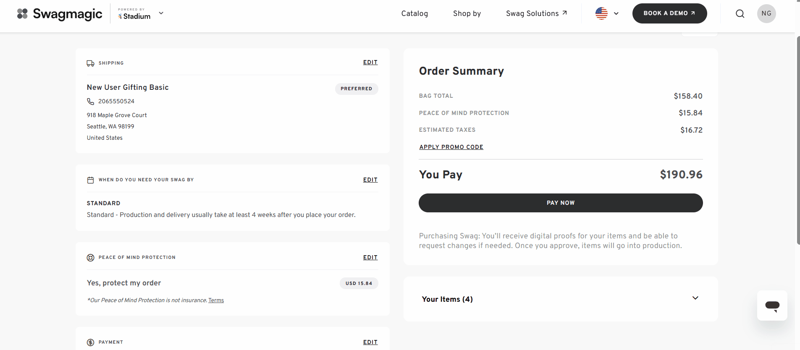Edit the Shipping section

(370, 63)
